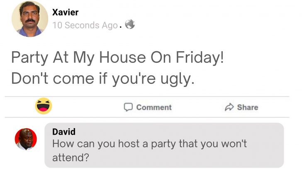This screenshot has height=169, width=302.
Task: Click the globe public audience icon
Action: (130, 25)
